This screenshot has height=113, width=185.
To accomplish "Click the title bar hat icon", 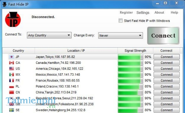I will [5, 5].
